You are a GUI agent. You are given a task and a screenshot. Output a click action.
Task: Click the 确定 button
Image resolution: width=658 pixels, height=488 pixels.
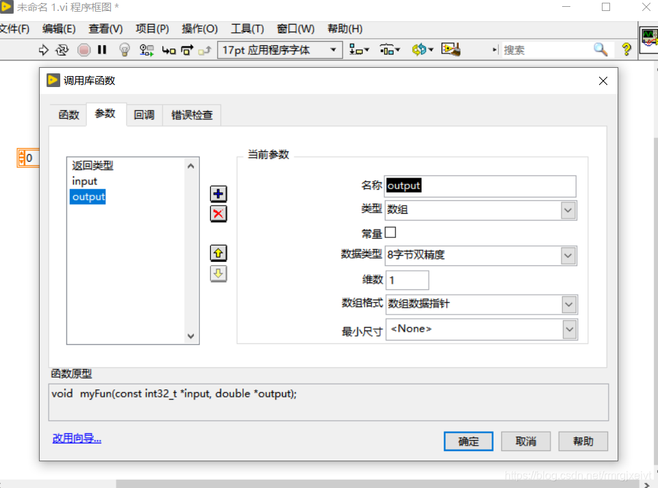[468, 441]
